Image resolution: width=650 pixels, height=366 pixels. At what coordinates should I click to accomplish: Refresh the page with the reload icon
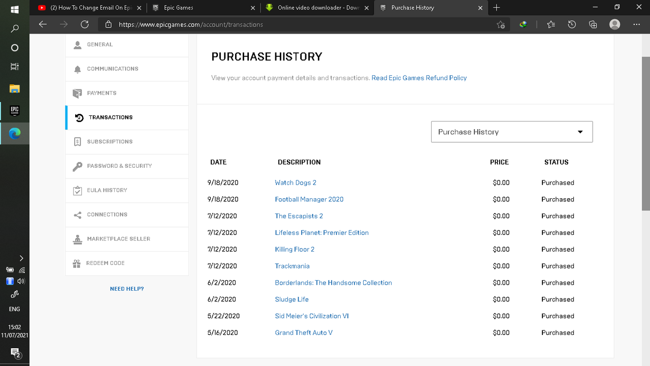point(85,24)
